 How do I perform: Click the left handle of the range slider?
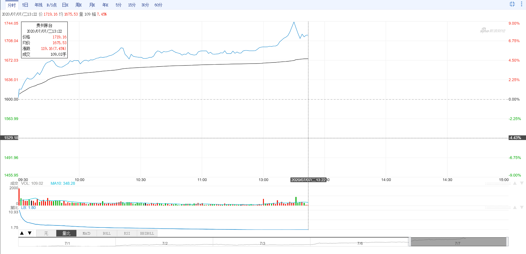coord(409,242)
